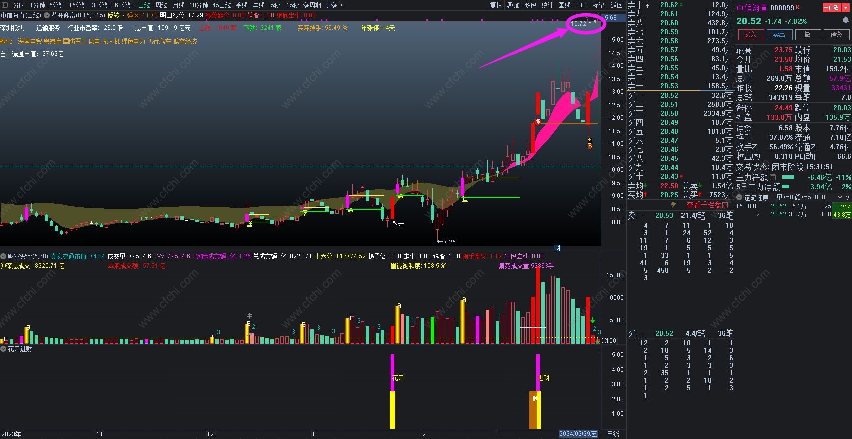Select the 日线 daily chart tab

tap(144, 5)
